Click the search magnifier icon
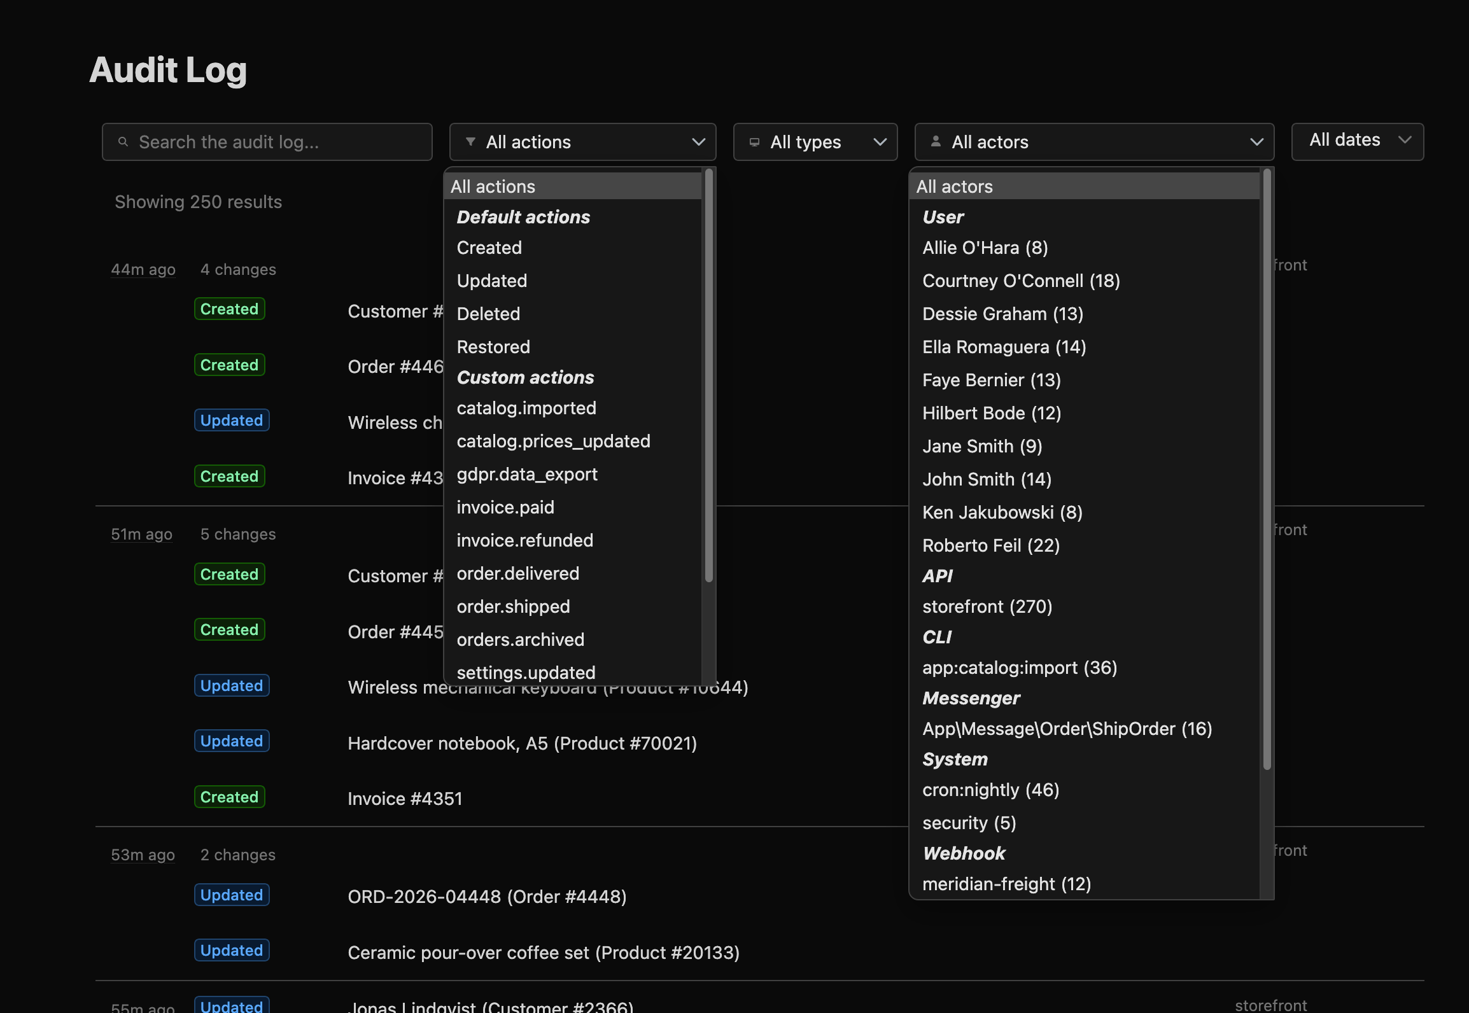This screenshot has height=1013, width=1469. point(123,142)
